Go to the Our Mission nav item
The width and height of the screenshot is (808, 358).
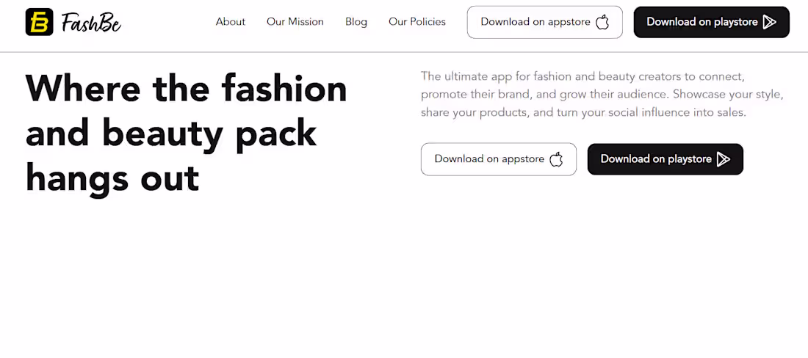[x=295, y=22]
